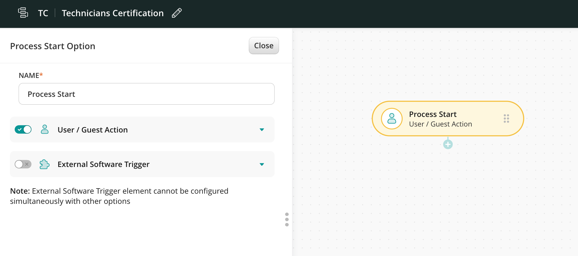Click the process workflow icon in header
This screenshot has width=578, height=256.
(x=23, y=13)
